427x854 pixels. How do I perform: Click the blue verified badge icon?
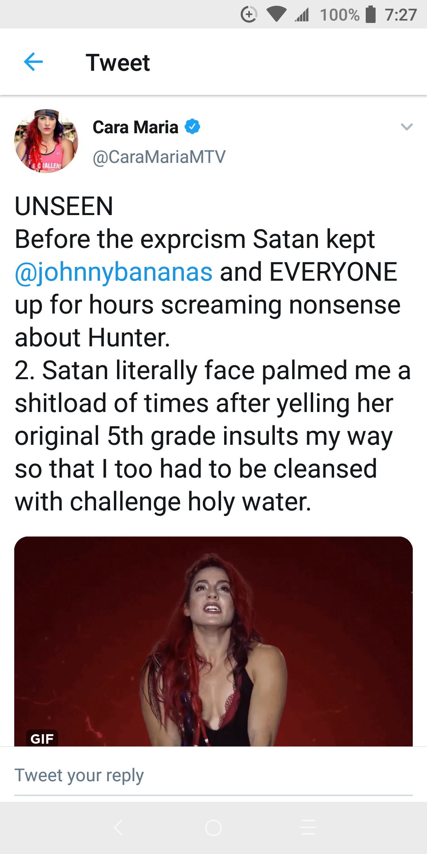(193, 127)
